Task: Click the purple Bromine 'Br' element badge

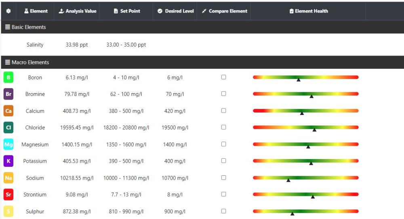Action: tap(8, 94)
